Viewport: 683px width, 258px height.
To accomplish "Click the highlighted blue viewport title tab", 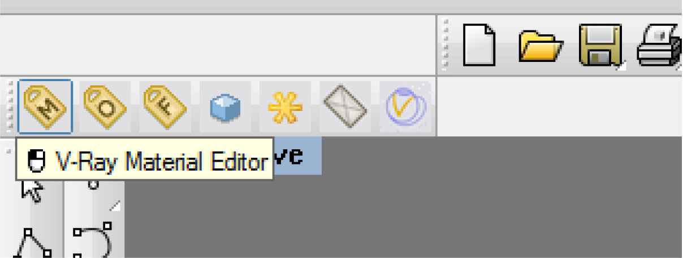I will click(x=297, y=155).
